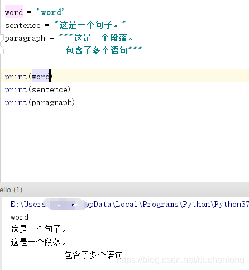Click the sentence variable assignment line
This screenshot has width=249, height=270.
pyautogui.click(x=65, y=25)
